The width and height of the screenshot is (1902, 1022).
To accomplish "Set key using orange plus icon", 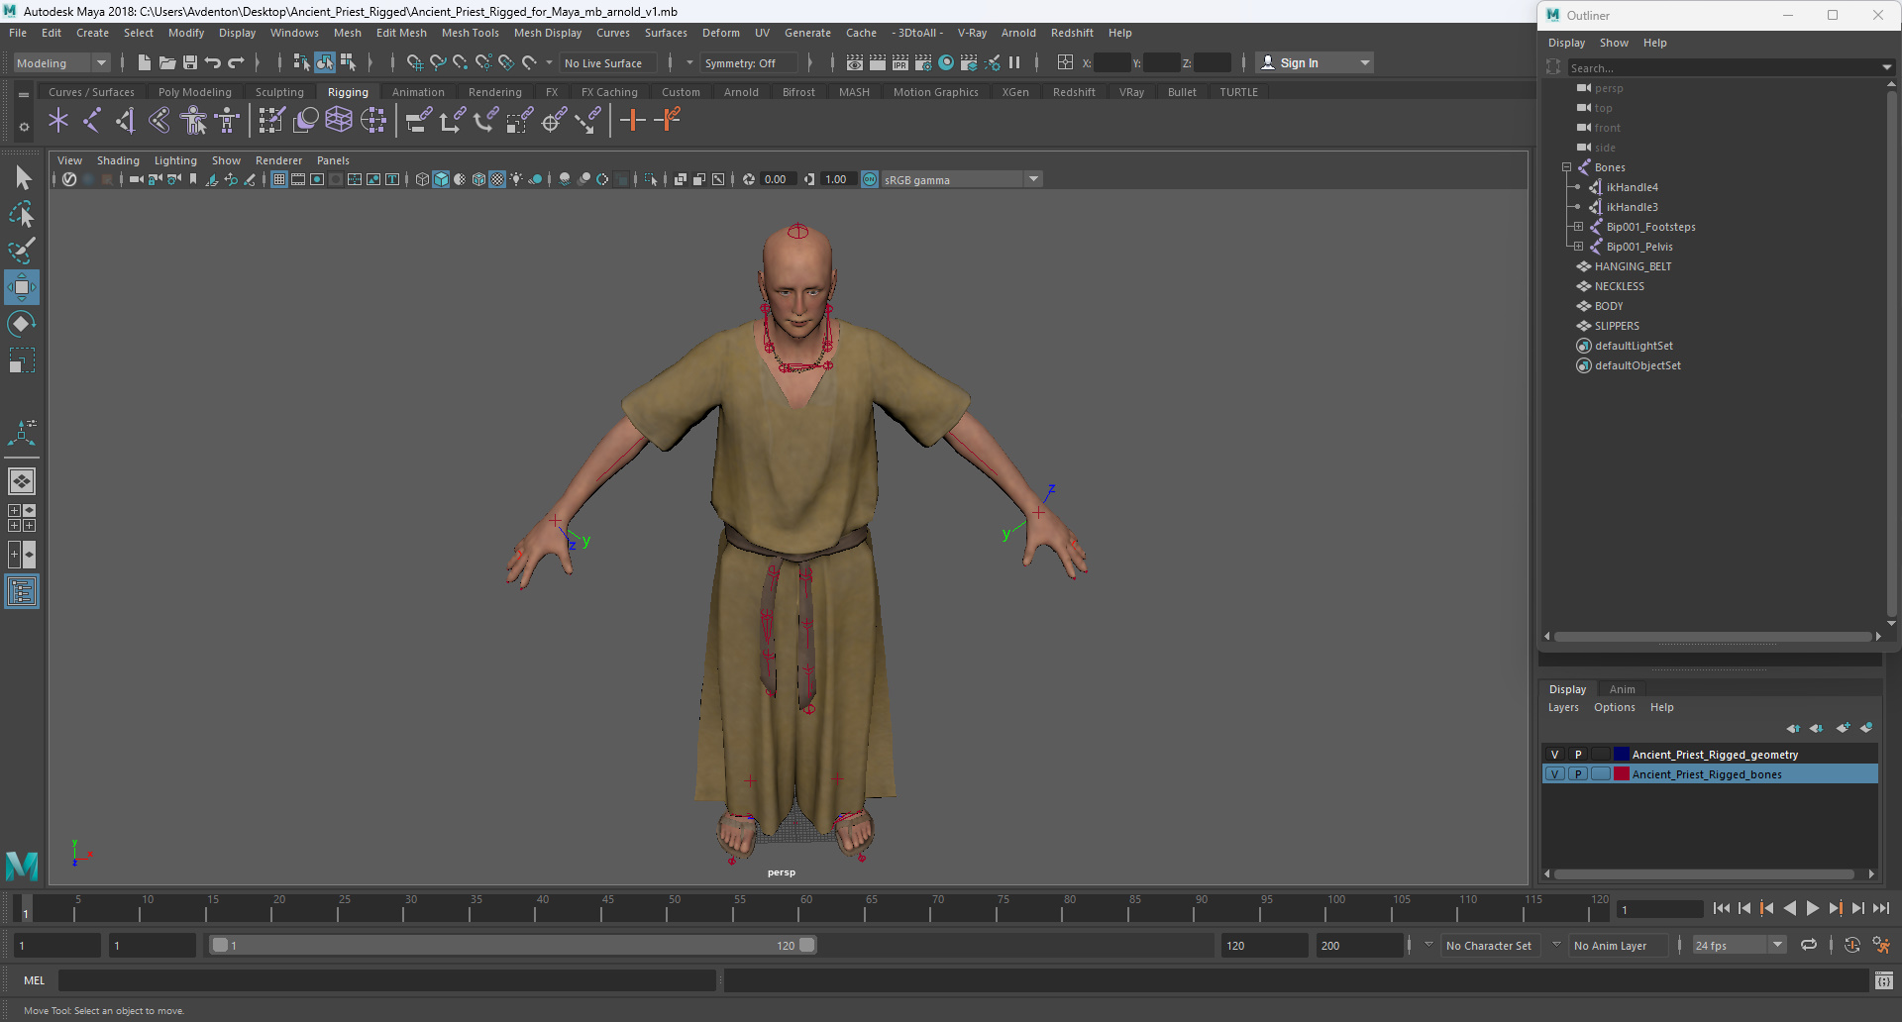I will tap(632, 121).
